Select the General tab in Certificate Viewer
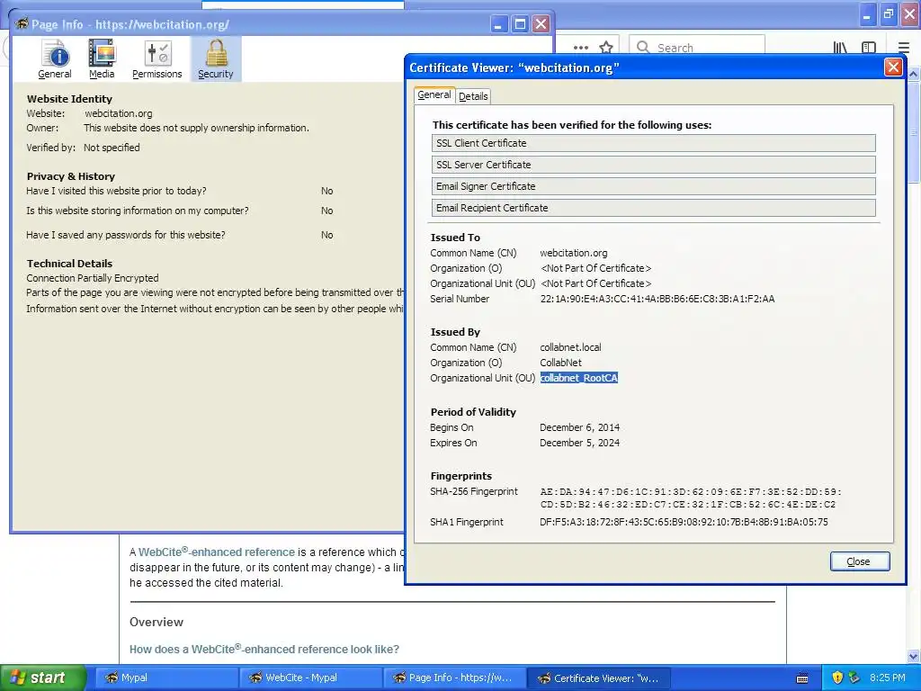The image size is (921, 691). click(x=434, y=95)
